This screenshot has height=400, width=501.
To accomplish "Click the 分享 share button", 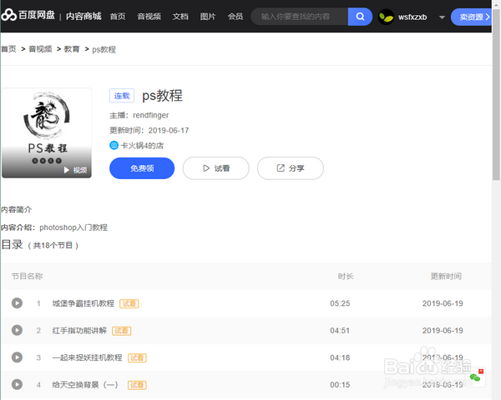I will click(291, 168).
